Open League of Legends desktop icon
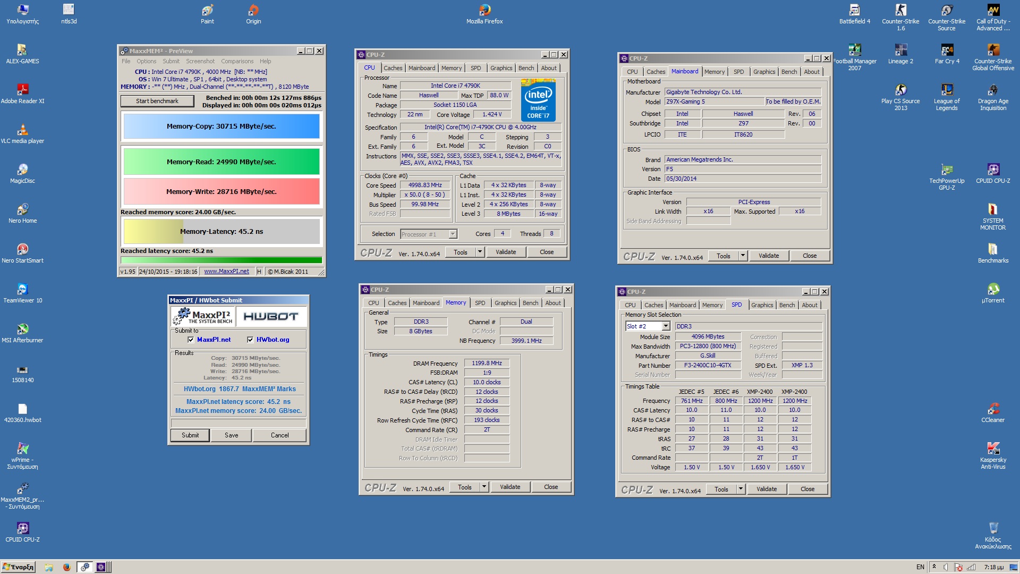This screenshot has height=574, width=1020. pyautogui.click(x=947, y=97)
